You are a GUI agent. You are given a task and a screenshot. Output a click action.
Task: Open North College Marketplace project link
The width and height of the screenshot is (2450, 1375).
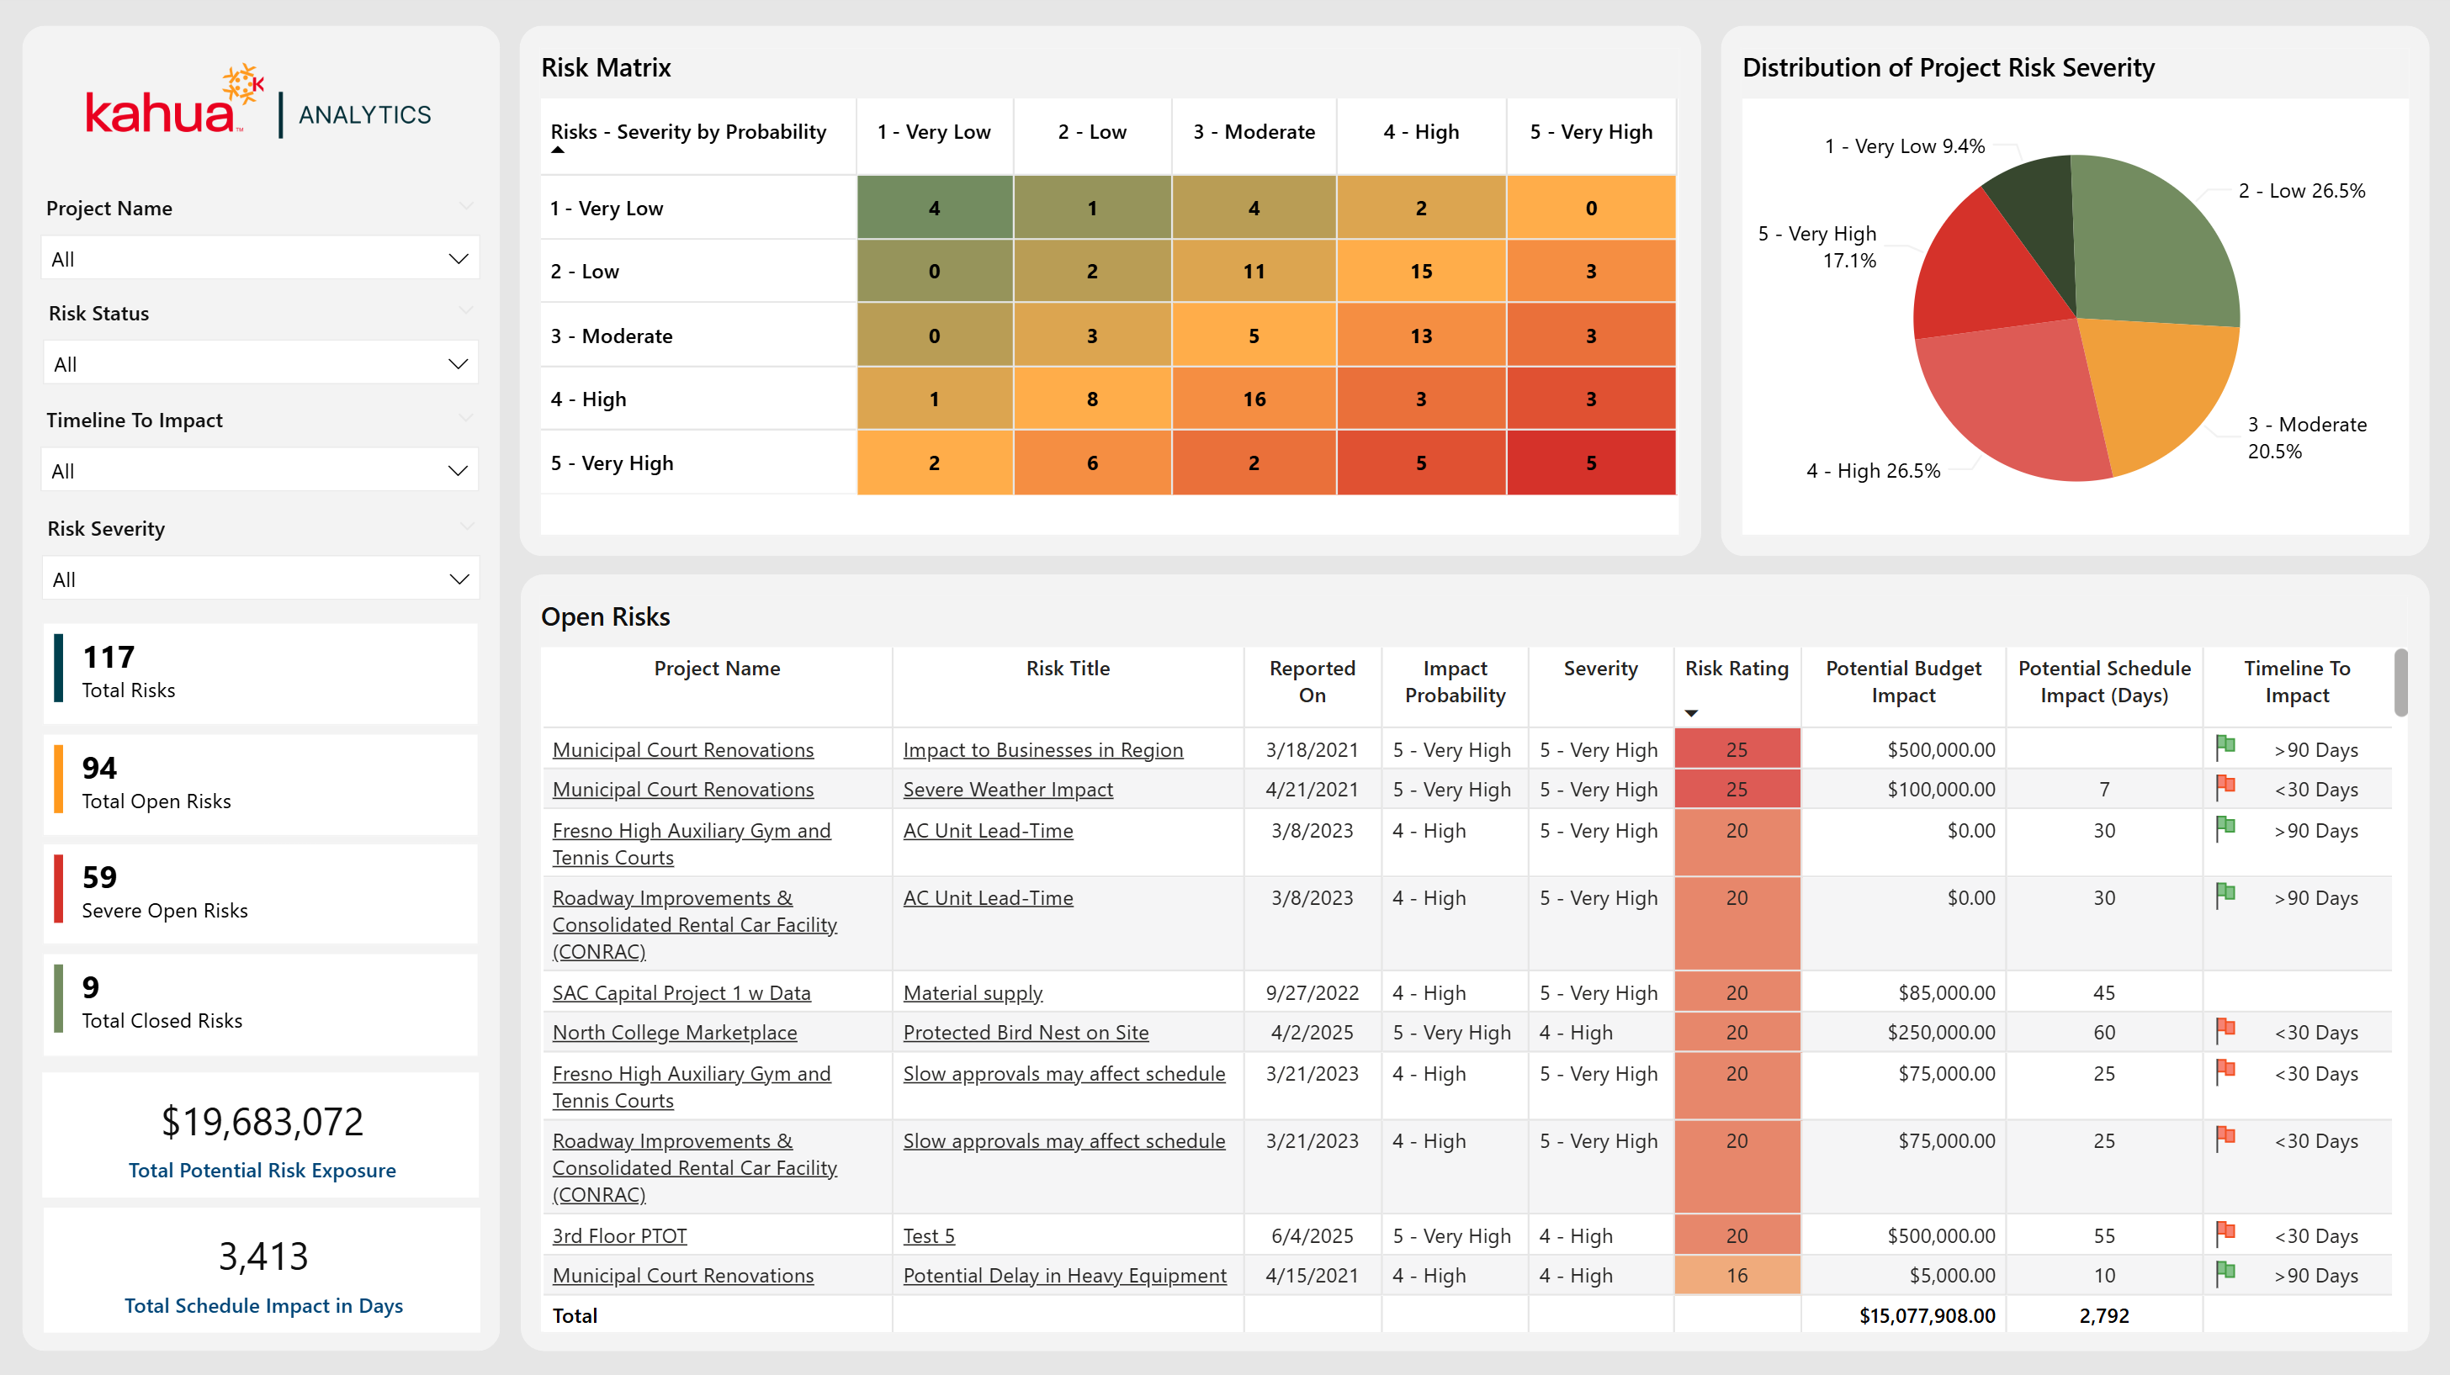coord(674,1033)
